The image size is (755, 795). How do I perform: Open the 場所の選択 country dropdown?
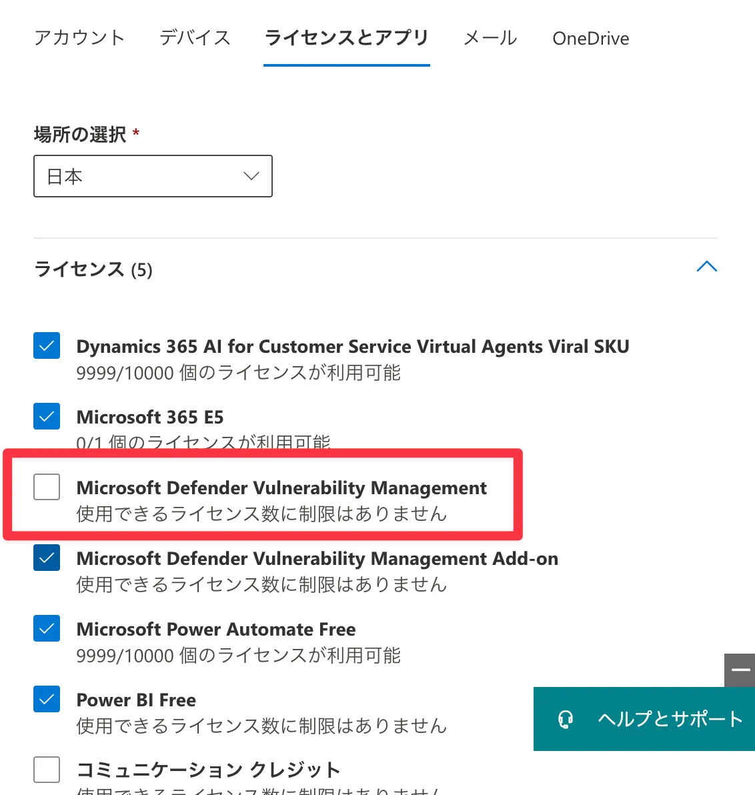point(153,176)
